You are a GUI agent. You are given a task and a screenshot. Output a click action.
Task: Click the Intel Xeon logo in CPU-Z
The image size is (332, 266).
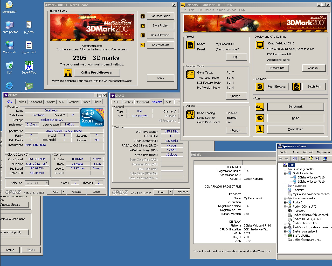[93, 117]
